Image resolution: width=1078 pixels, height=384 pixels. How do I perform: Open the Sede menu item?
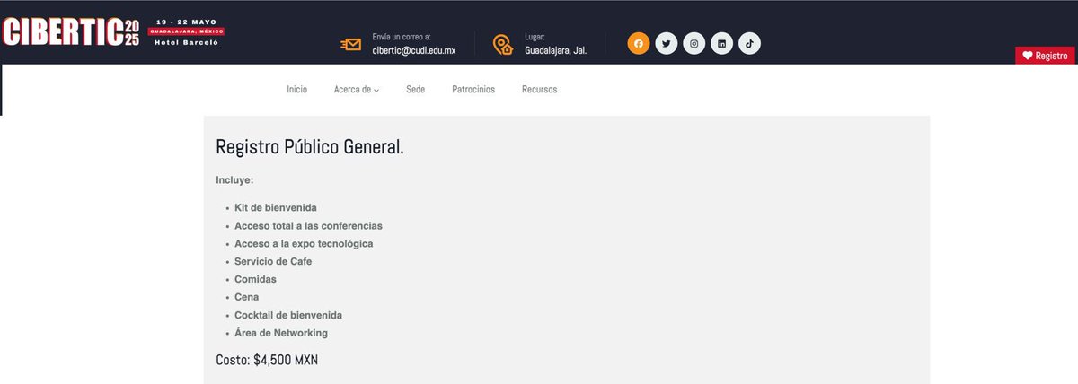[415, 90]
